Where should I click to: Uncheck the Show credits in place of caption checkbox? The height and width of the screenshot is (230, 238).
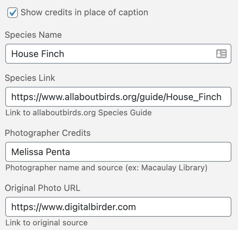click(x=13, y=13)
